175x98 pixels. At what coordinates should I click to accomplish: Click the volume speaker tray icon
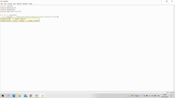click(x=152, y=96)
